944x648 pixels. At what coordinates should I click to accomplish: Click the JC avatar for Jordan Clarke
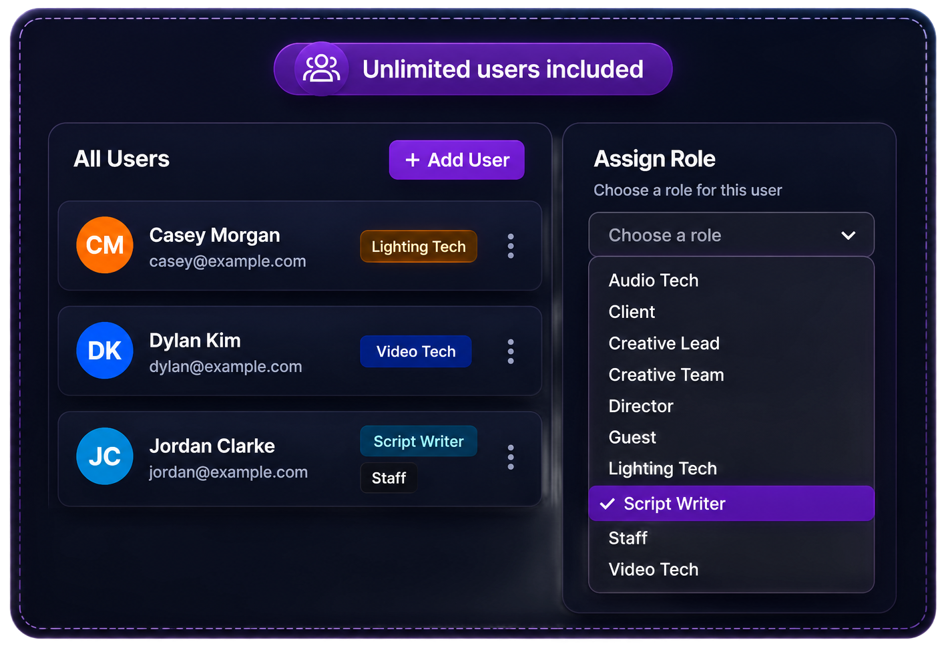coord(105,456)
